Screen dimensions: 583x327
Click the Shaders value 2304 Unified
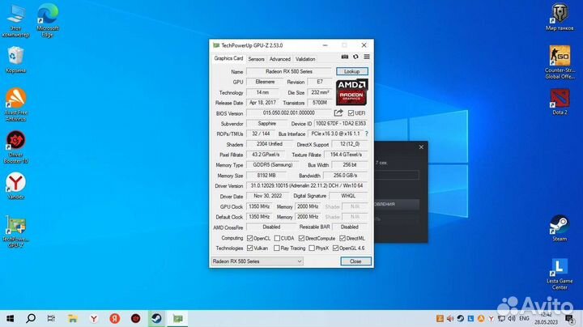point(269,144)
